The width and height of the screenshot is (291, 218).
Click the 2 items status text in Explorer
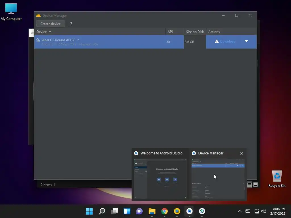(x=46, y=185)
